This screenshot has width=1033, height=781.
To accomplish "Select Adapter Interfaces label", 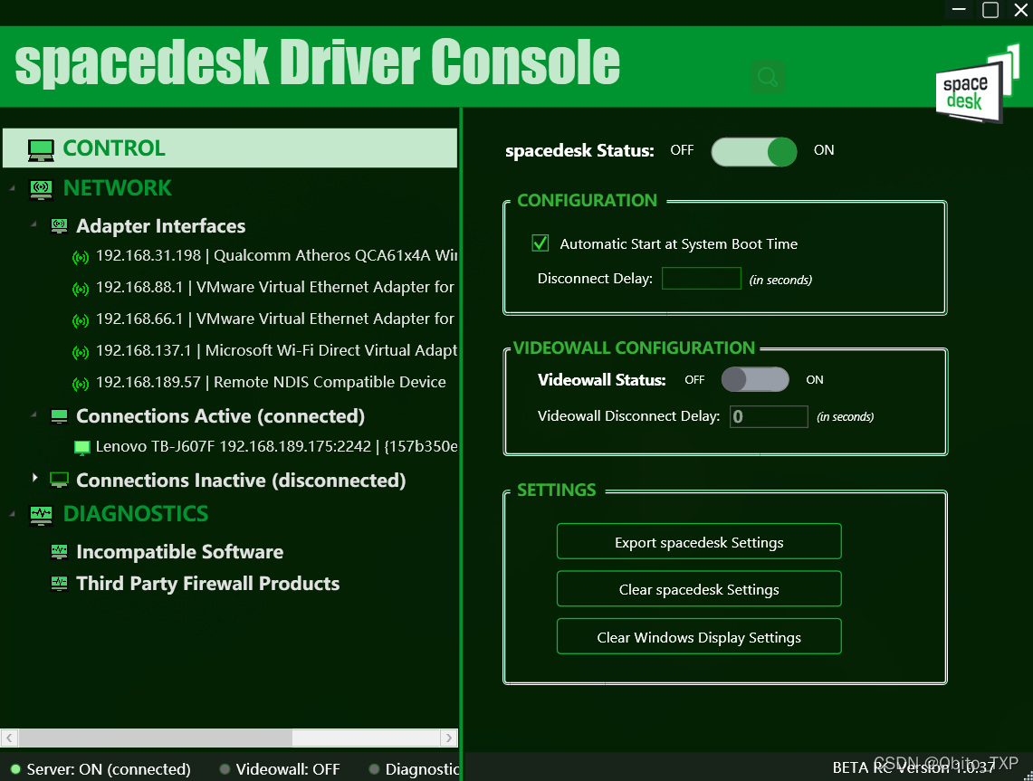I will point(161,226).
